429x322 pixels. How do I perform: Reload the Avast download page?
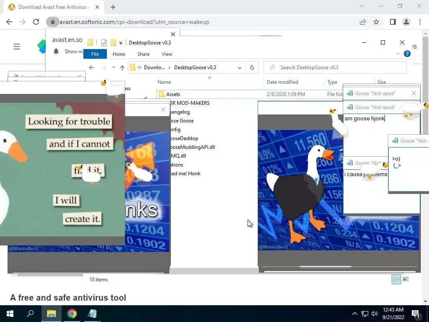click(x=36, y=22)
